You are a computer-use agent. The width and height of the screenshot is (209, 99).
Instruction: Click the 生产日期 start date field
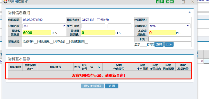tap(93, 26)
